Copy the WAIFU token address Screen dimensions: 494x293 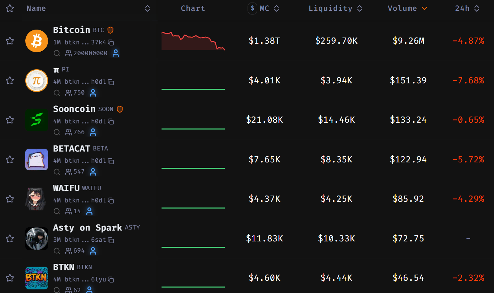111,200
